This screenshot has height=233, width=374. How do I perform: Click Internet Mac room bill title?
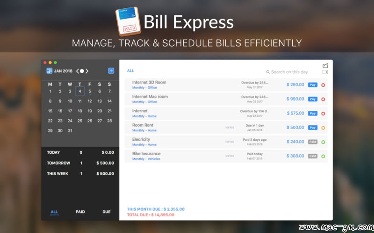(150, 96)
